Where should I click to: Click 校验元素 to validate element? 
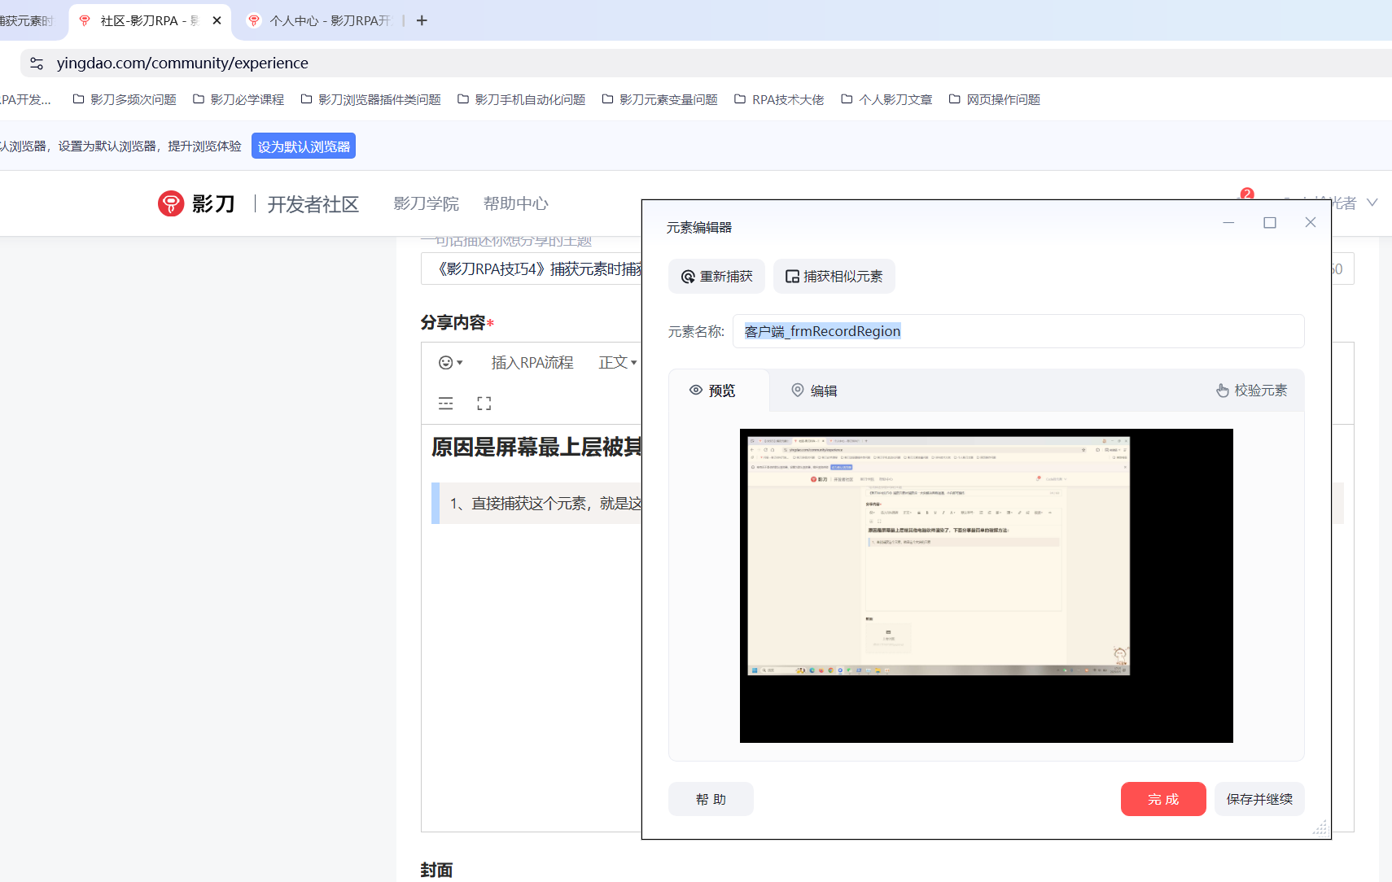pyautogui.click(x=1251, y=391)
